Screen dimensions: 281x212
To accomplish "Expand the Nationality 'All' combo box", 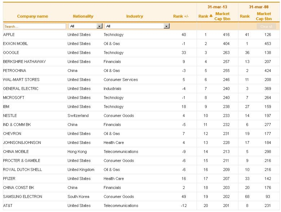I will tap(85, 26).
